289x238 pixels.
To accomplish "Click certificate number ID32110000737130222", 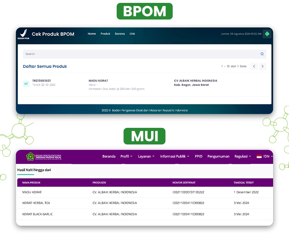I will tap(188, 192).
